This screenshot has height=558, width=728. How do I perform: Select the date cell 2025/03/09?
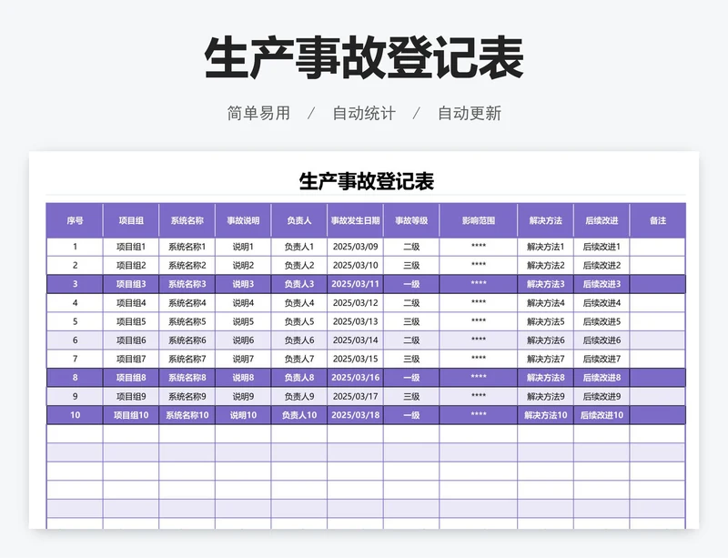pos(355,247)
